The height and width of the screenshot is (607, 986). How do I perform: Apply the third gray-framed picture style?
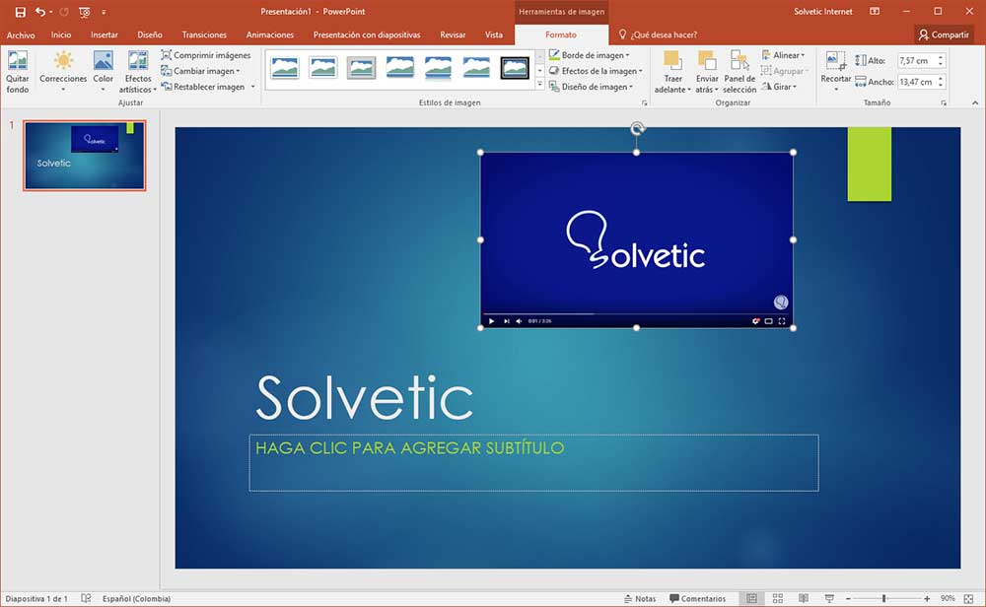[361, 67]
